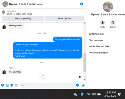125x99 pixels.
Task: Search in conversation using the magnifier icon
Action: click(113, 22)
